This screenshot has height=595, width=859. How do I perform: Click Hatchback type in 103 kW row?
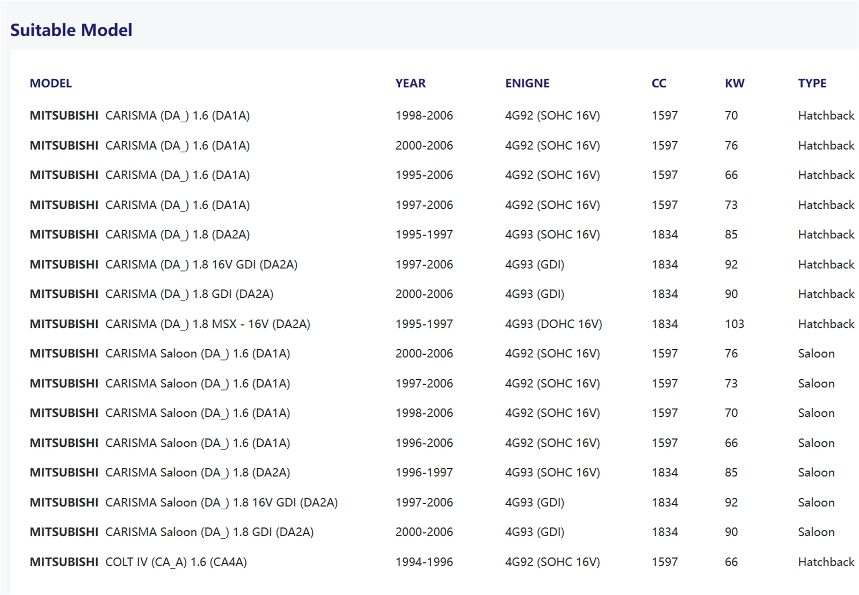pyautogui.click(x=826, y=324)
